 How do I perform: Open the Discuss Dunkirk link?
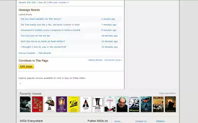coord(27,53)
